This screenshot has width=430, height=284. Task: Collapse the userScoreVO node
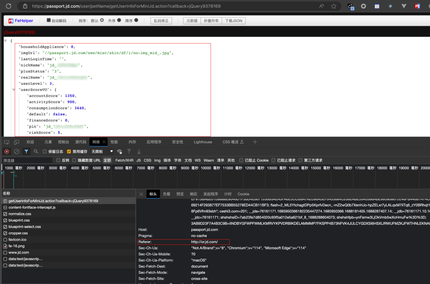coord(14,90)
